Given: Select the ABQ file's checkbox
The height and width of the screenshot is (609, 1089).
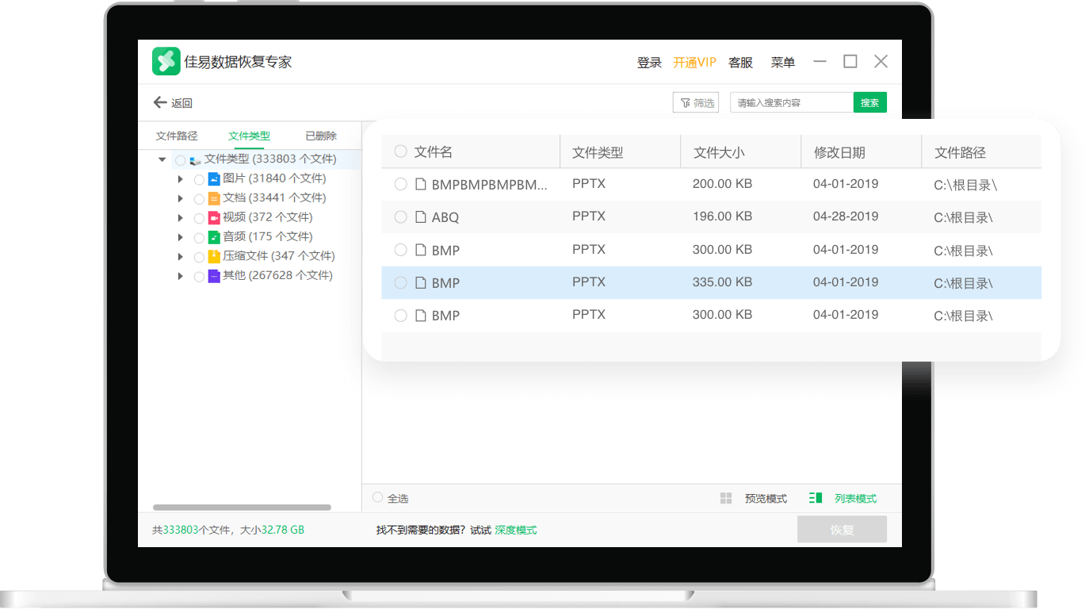Looking at the screenshot, I should pos(400,216).
